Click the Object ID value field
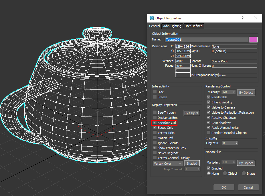The width and height of the screenshot is (265, 196). click(229, 143)
